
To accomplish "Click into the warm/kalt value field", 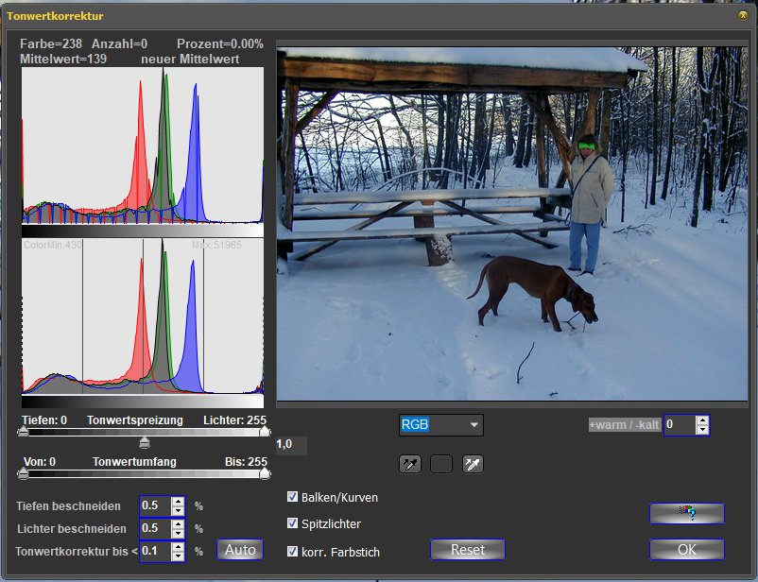I will (679, 425).
